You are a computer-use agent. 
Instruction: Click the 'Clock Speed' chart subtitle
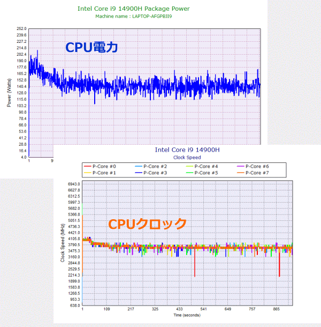(x=187, y=158)
